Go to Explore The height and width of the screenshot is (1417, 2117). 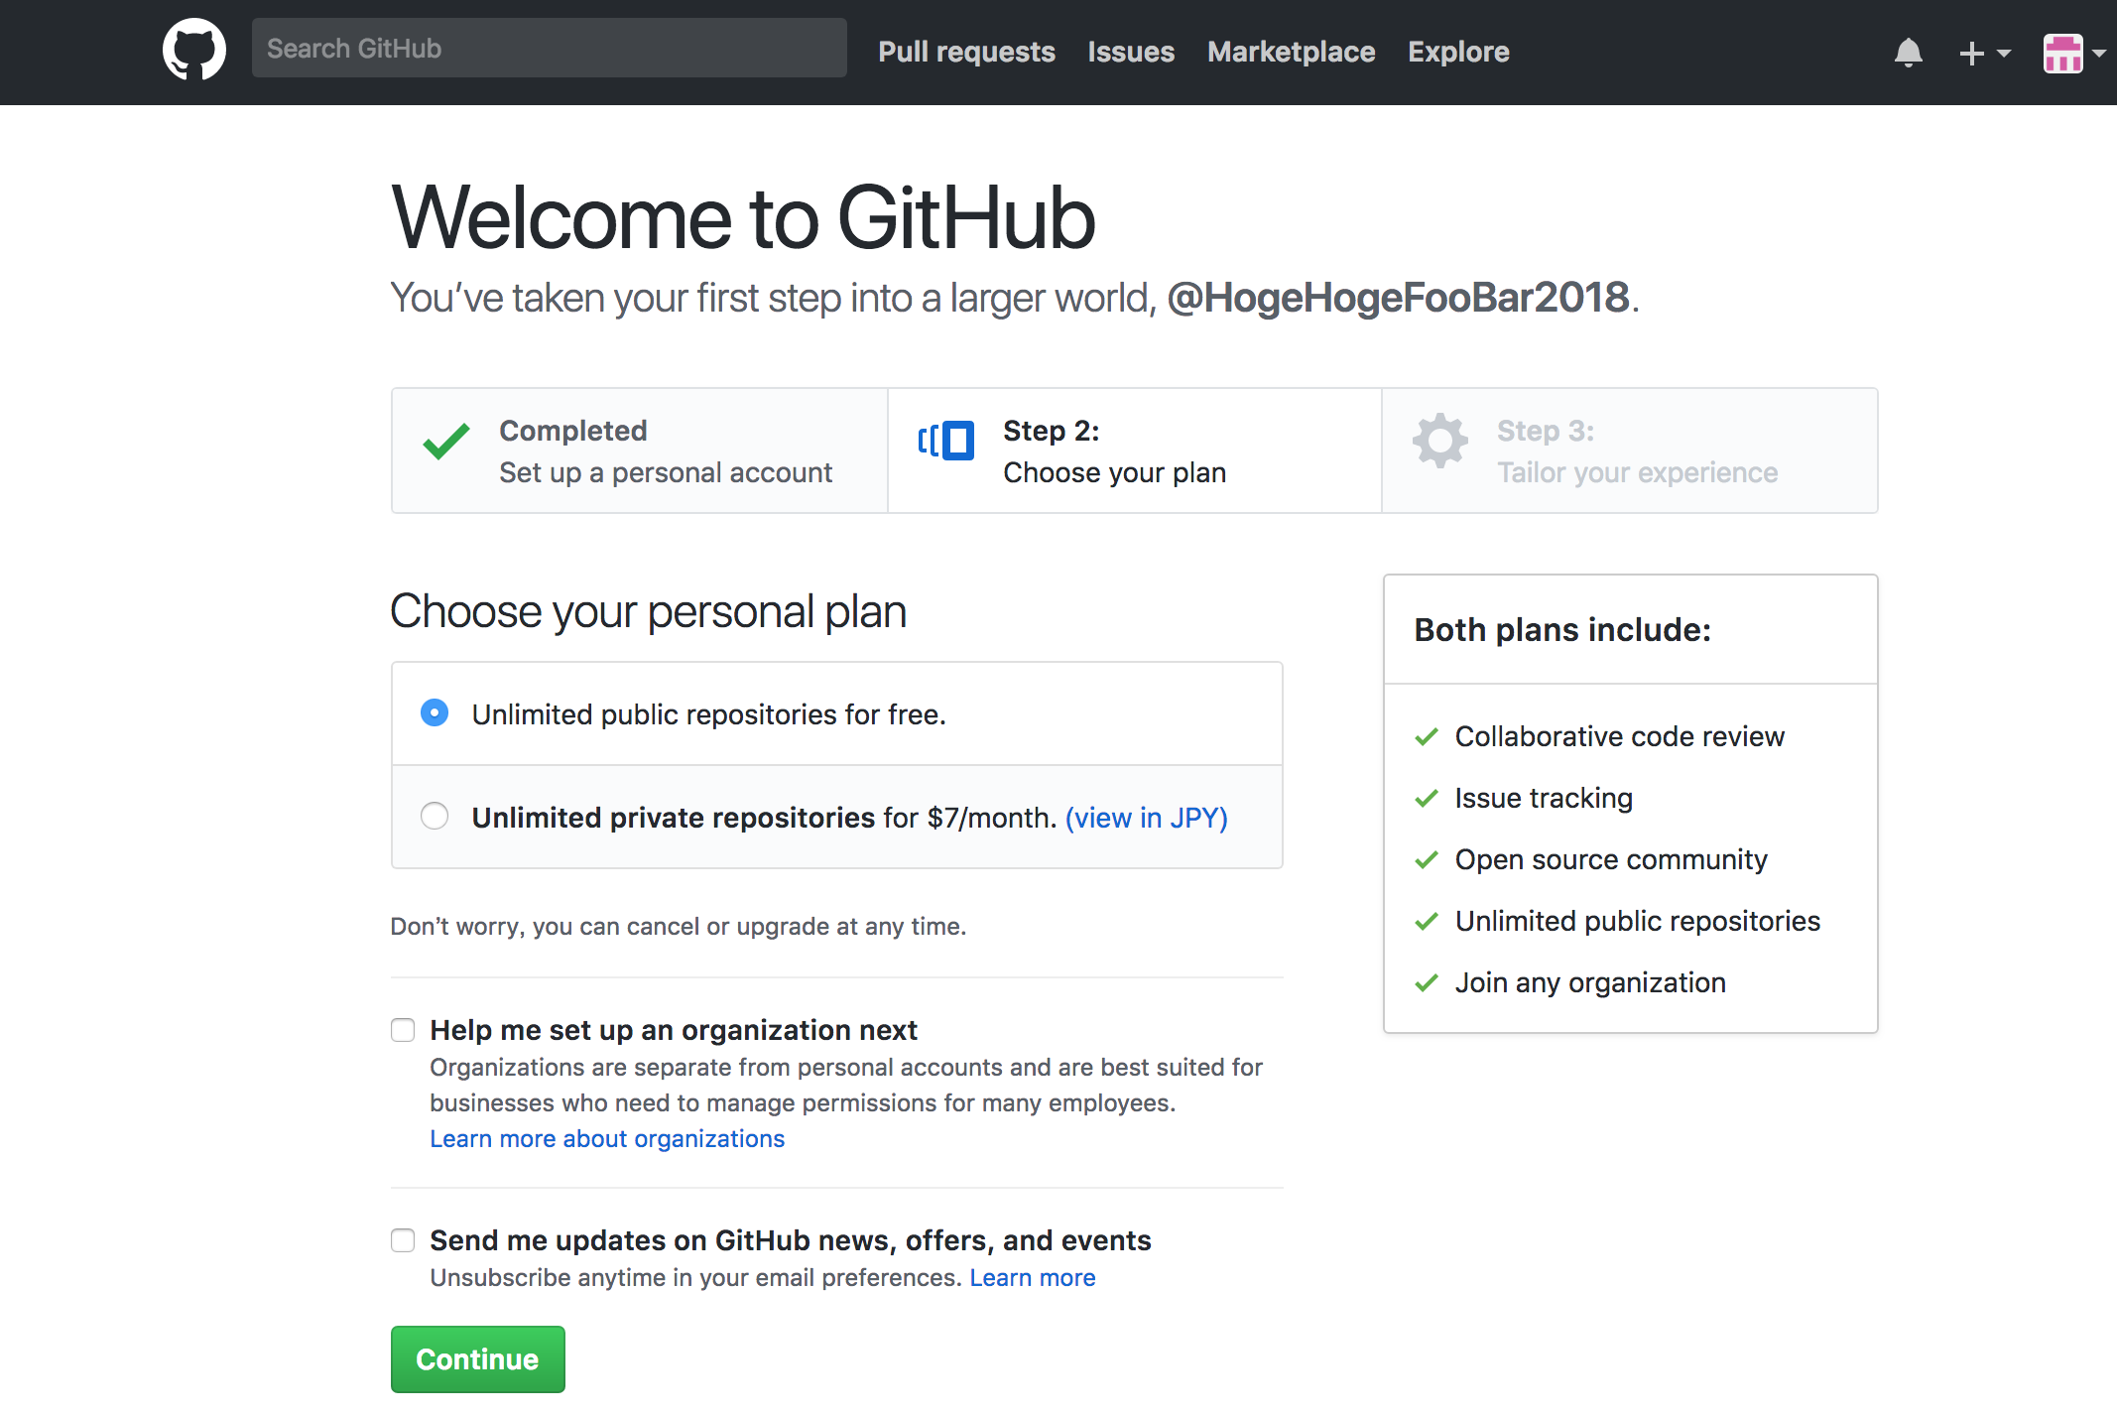1458,52
